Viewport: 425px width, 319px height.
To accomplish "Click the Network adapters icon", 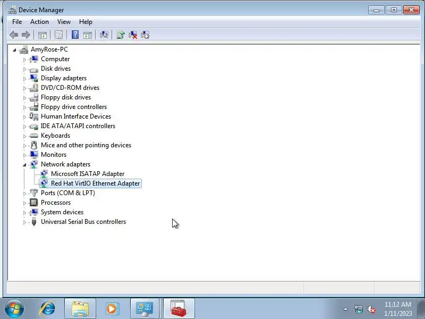I will 34,164.
